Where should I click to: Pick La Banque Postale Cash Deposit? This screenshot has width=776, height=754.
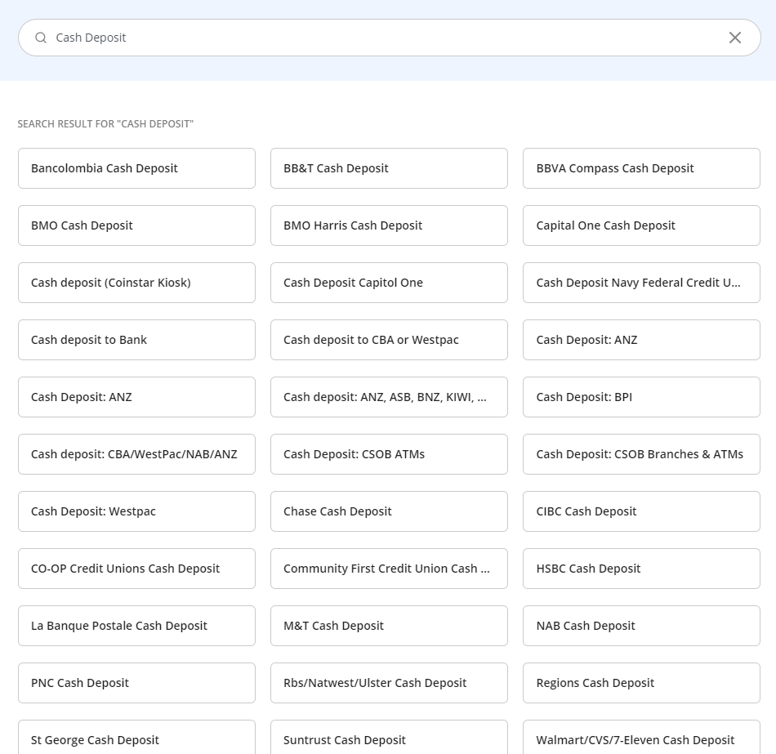[136, 626]
